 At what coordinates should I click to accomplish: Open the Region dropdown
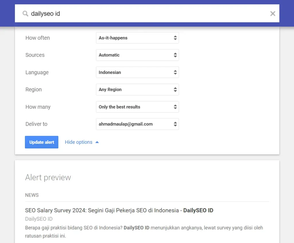point(138,89)
